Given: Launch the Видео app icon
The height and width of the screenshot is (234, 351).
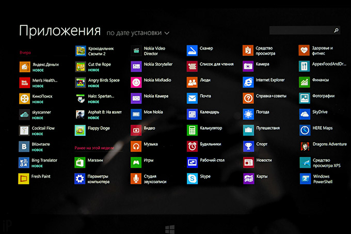Looking at the screenshot, I should tap(136, 131).
